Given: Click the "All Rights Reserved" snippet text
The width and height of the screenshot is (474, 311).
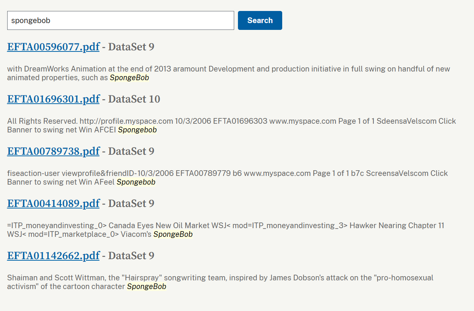Looking at the screenshot, I should pos(232,126).
